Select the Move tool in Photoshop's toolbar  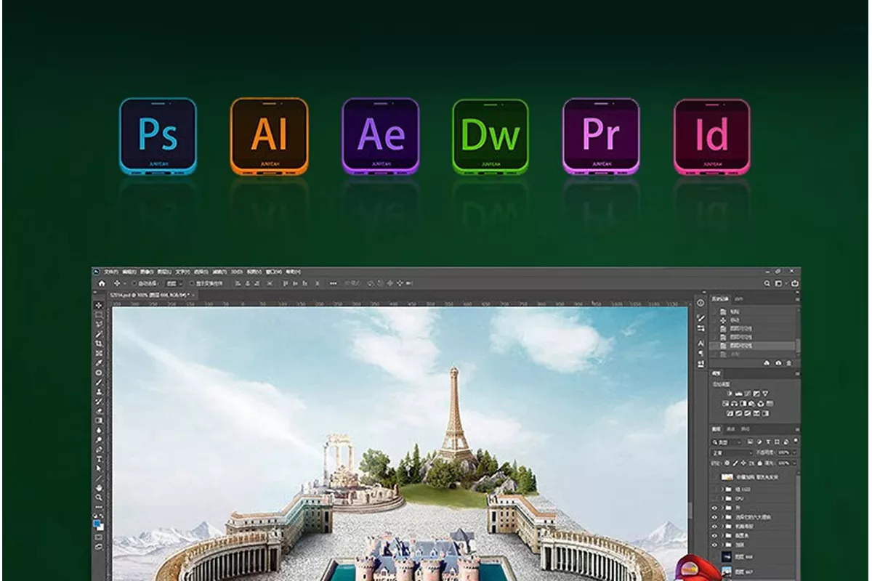click(100, 306)
